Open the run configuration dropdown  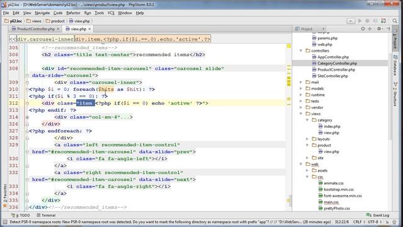[x=351, y=21]
